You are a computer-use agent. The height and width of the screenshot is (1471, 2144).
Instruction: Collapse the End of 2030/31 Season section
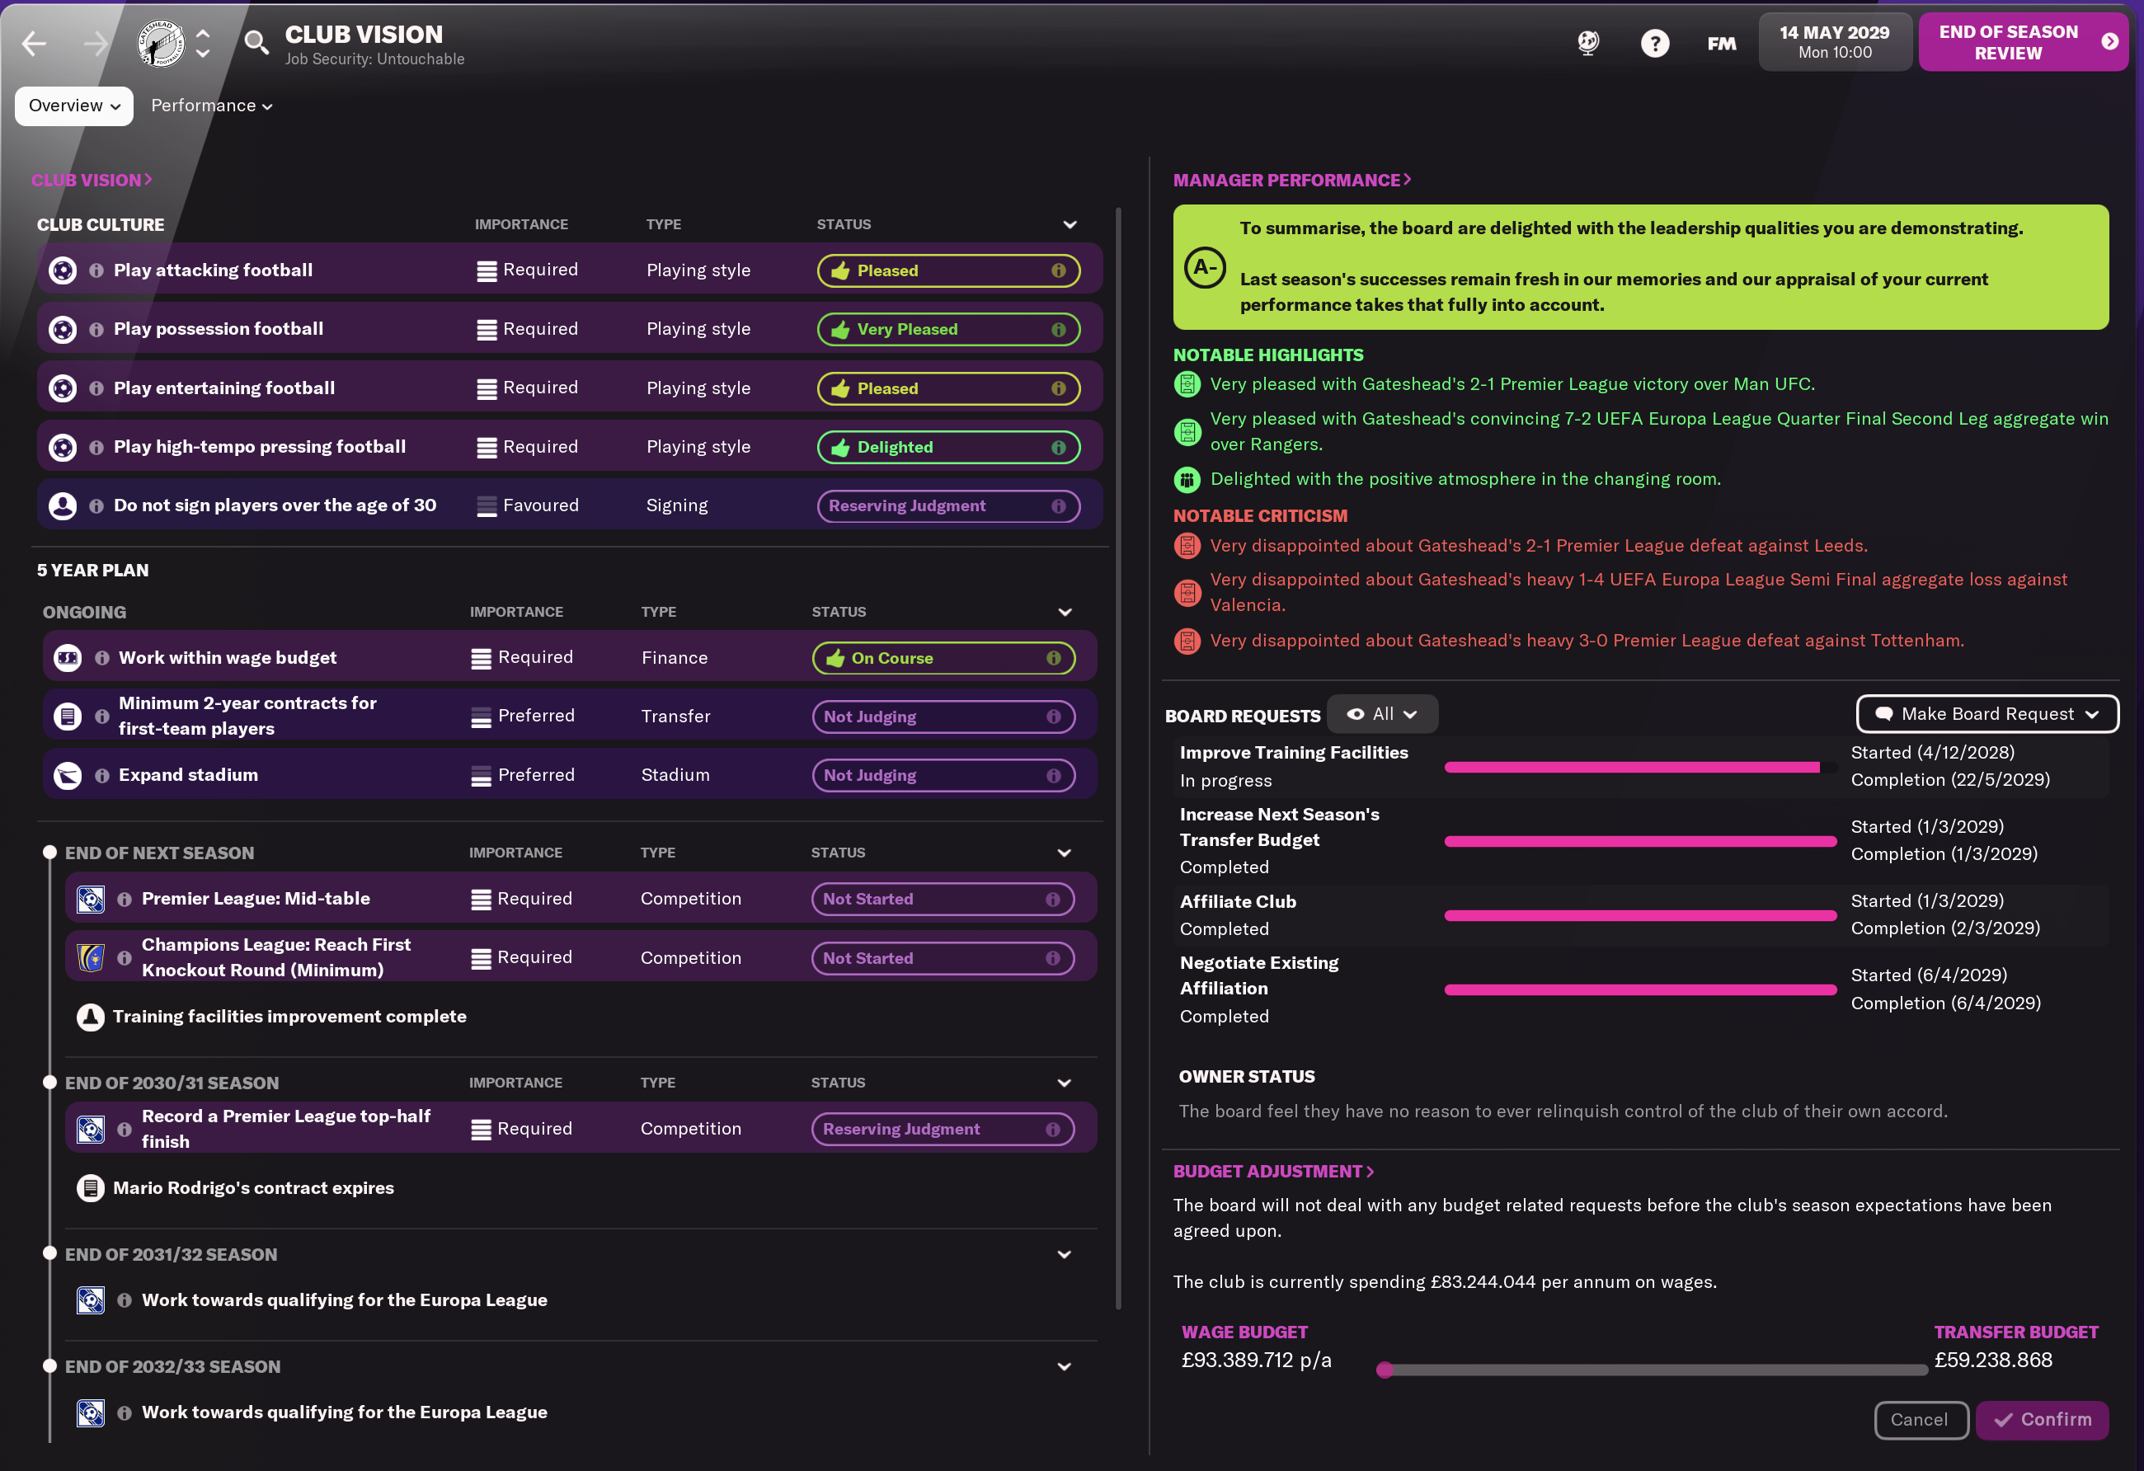[1064, 1083]
